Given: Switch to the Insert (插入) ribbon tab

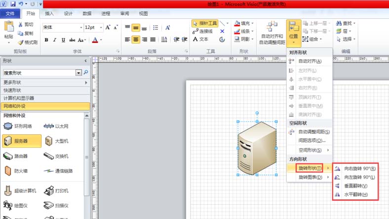Looking at the screenshot, I should tap(49, 13).
